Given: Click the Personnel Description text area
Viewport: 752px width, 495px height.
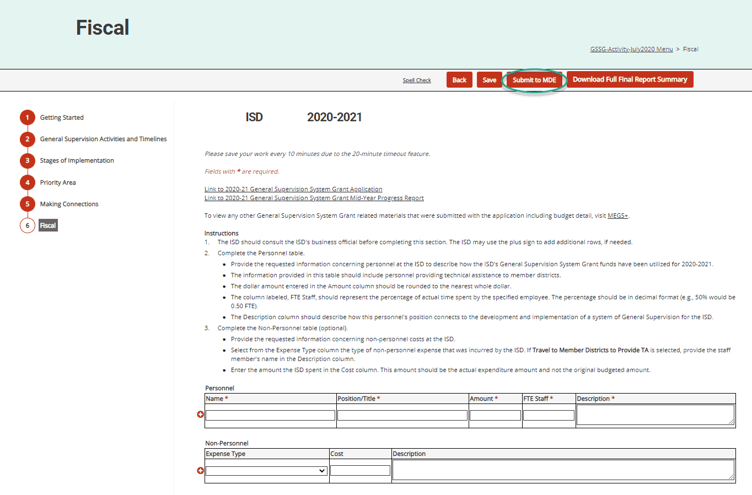Looking at the screenshot, I should point(655,415).
